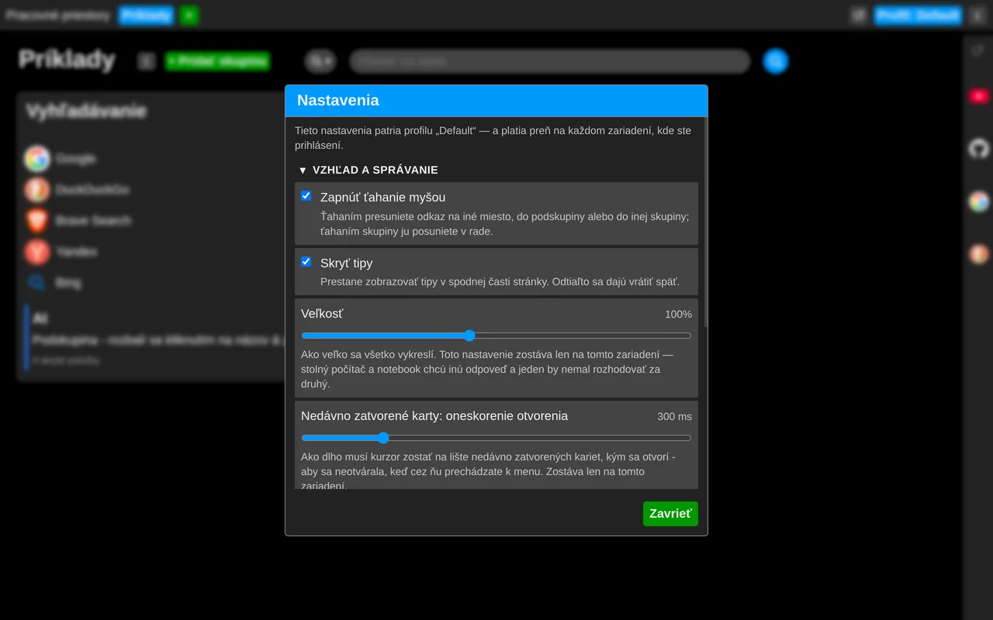Open the Brave Search link in the background list
993x620 pixels.
pyautogui.click(x=78, y=221)
